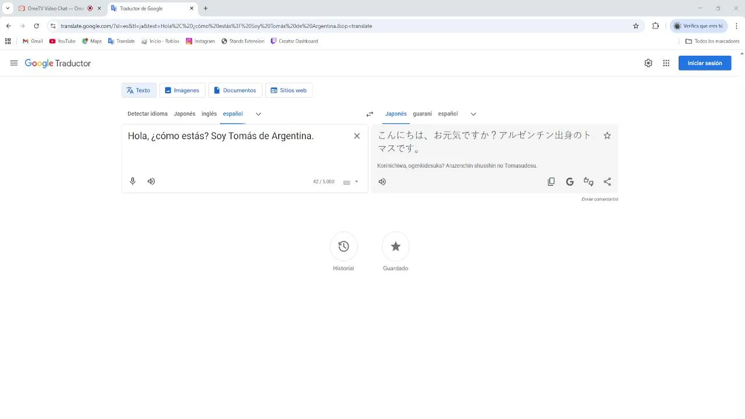Choose Detectar idioma as source

pos(147,114)
